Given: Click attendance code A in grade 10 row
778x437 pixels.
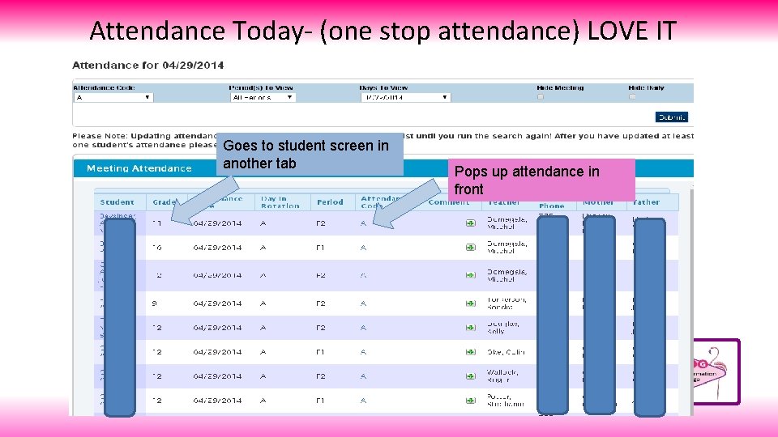Looking at the screenshot, I should (363, 248).
